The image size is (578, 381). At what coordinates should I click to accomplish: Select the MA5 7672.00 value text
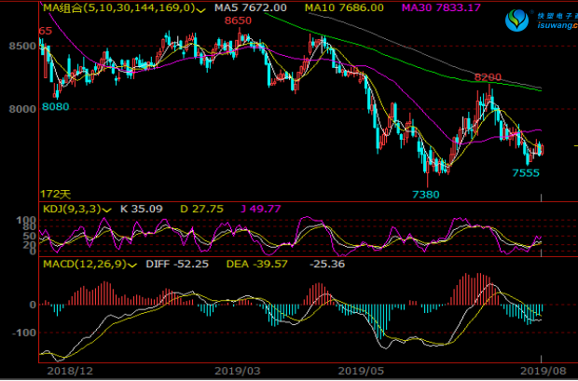point(251,7)
